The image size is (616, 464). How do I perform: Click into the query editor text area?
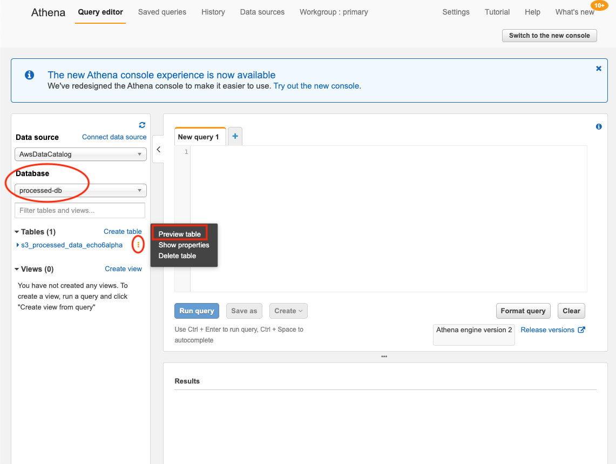click(389, 219)
